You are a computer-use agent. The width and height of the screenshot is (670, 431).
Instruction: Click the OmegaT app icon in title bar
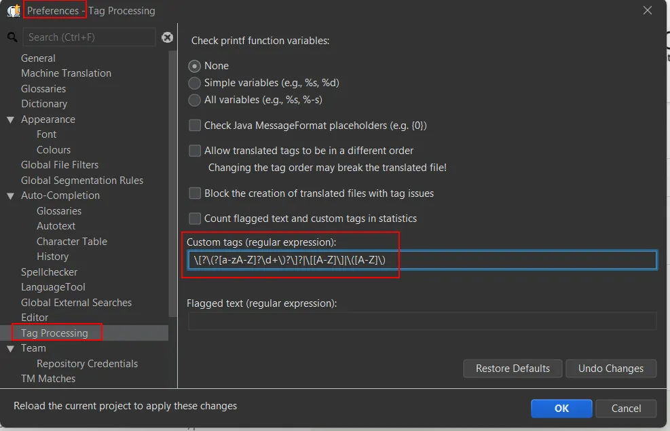(x=13, y=10)
